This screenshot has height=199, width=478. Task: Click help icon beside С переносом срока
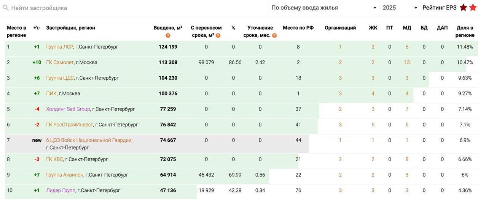click(x=218, y=36)
